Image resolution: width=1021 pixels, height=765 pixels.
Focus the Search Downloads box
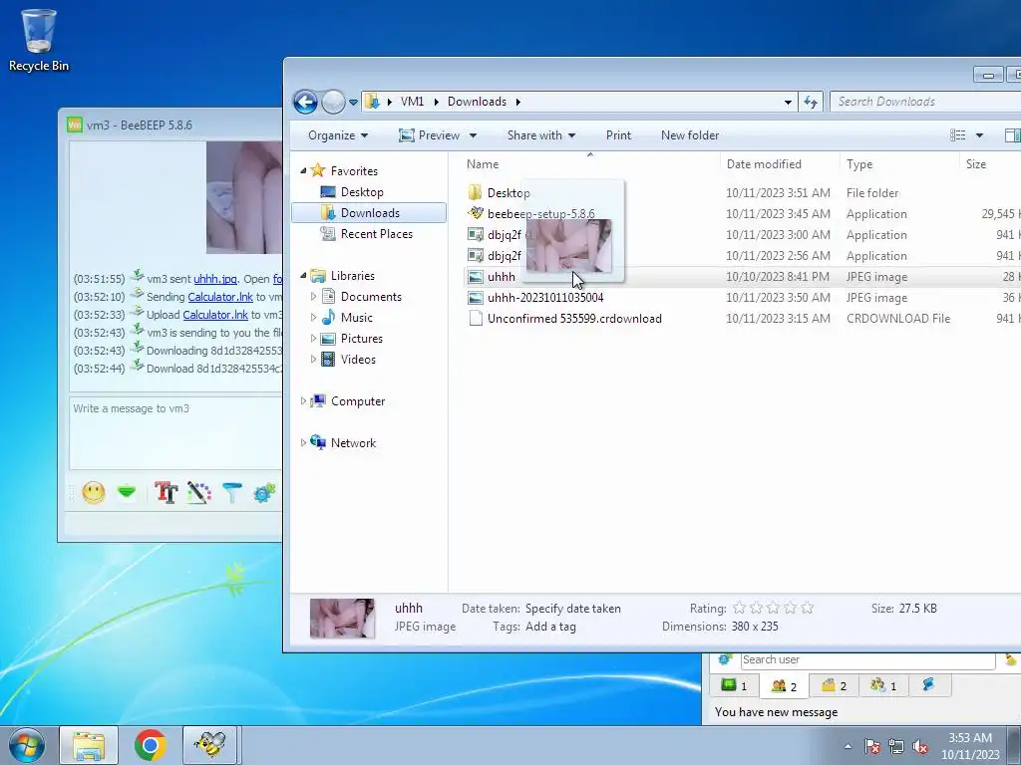[x=924, y=102]
